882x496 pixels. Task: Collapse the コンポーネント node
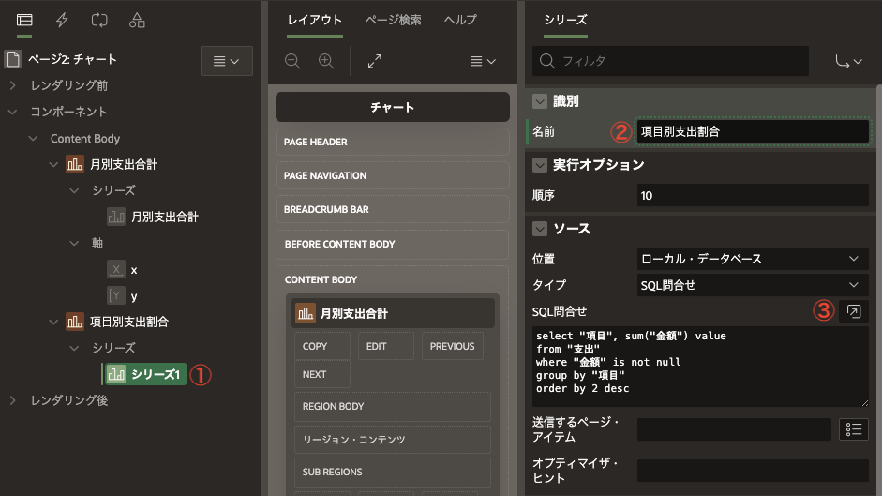click(13, 112)
